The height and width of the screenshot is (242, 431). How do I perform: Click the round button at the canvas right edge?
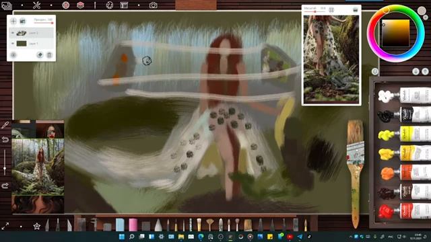click(375, 72)
